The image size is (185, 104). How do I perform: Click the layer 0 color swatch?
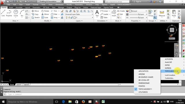75,18
